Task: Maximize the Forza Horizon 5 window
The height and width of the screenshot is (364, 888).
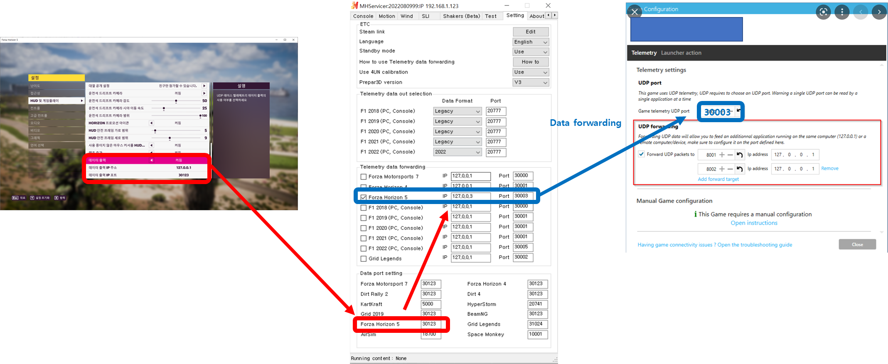Action: [x=285, y=40]
